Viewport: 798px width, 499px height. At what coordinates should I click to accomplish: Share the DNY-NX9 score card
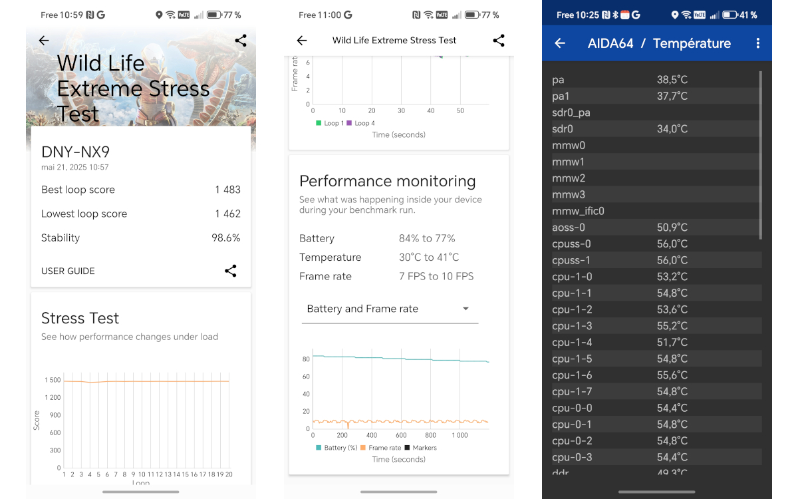[x=230, y=271]
